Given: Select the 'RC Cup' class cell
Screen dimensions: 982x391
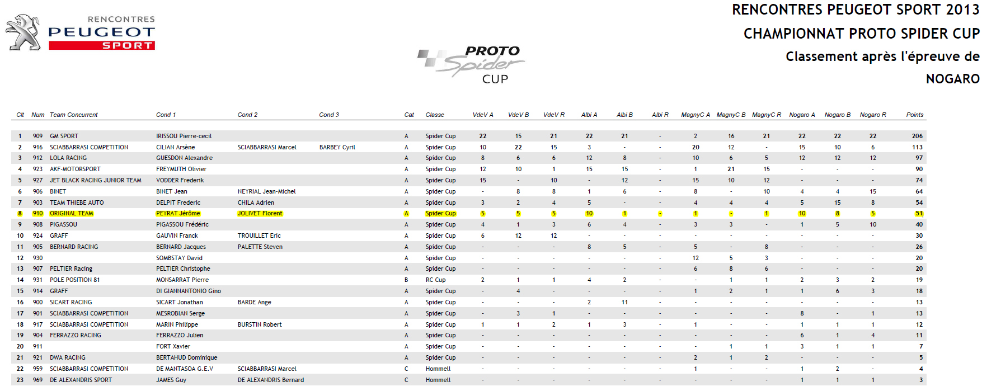Looking at the screenshot, I should [435, 280].
